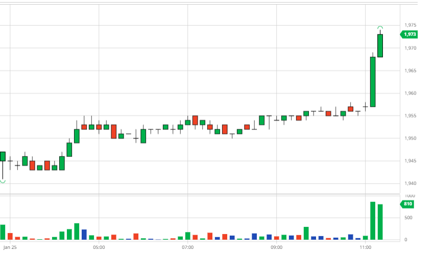The height and width of the screenshot is (253, 435).
Task: Select the 1,950 price axis label
Action: click(x=410, y=139)
